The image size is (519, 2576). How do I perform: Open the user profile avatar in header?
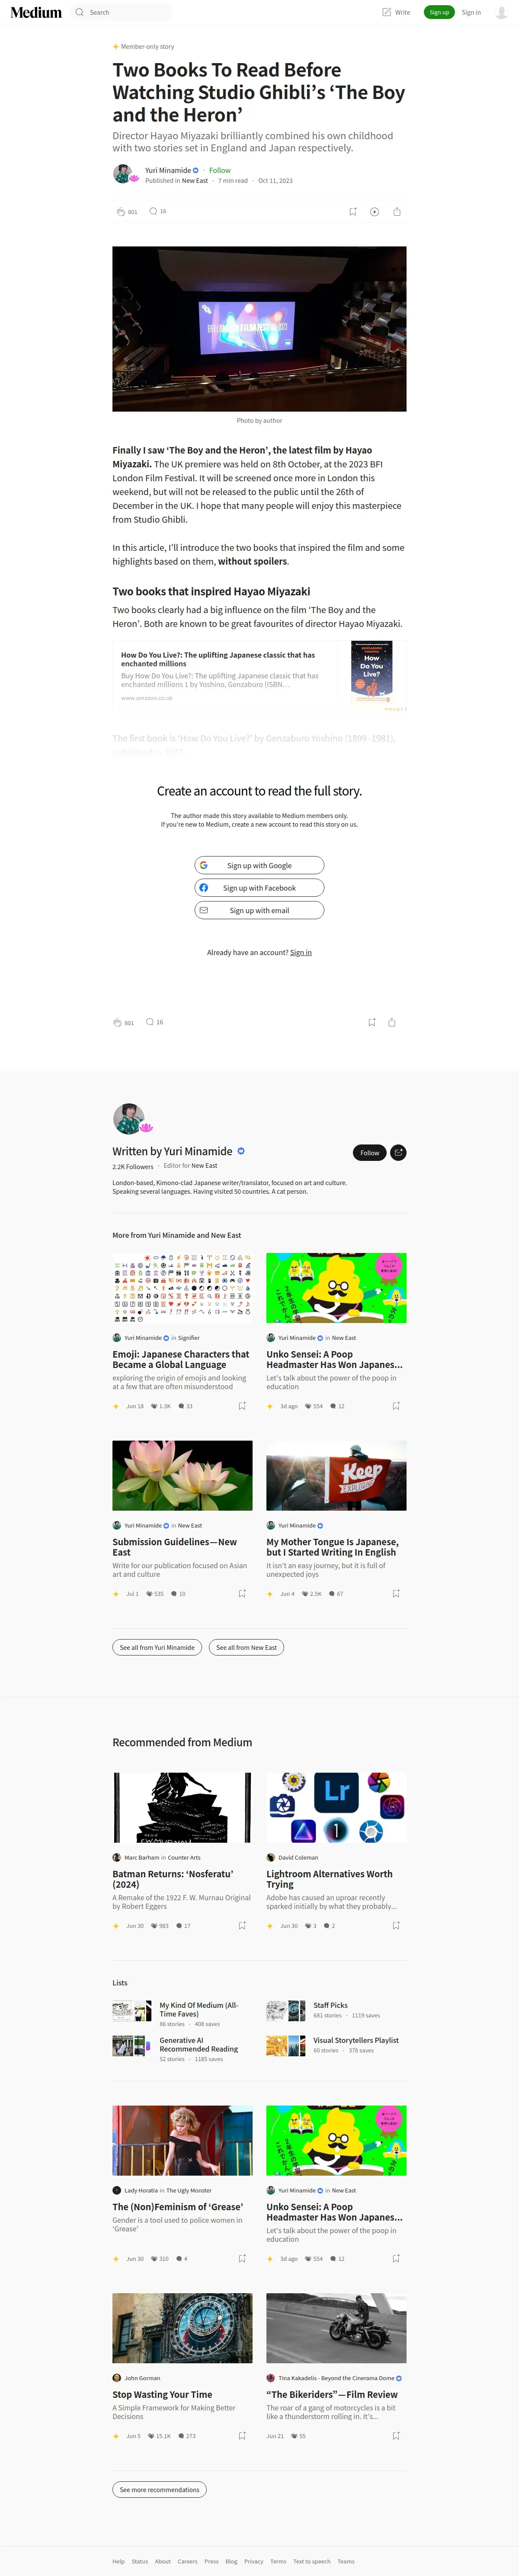[x=501, y=12]
